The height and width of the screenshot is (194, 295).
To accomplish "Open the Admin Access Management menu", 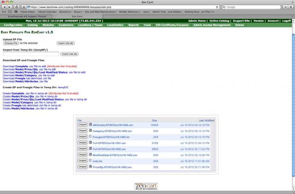I will [212, 25].
